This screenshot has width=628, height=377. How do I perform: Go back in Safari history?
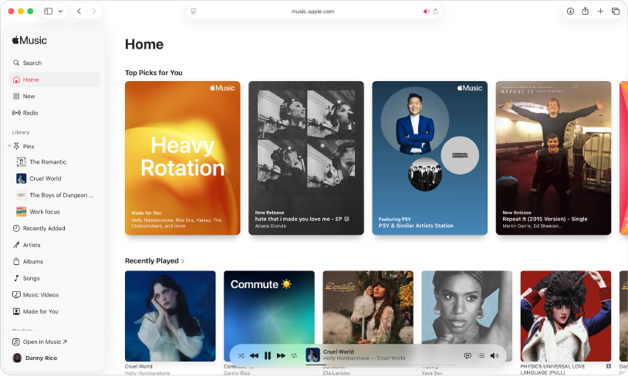coord(79,12)
